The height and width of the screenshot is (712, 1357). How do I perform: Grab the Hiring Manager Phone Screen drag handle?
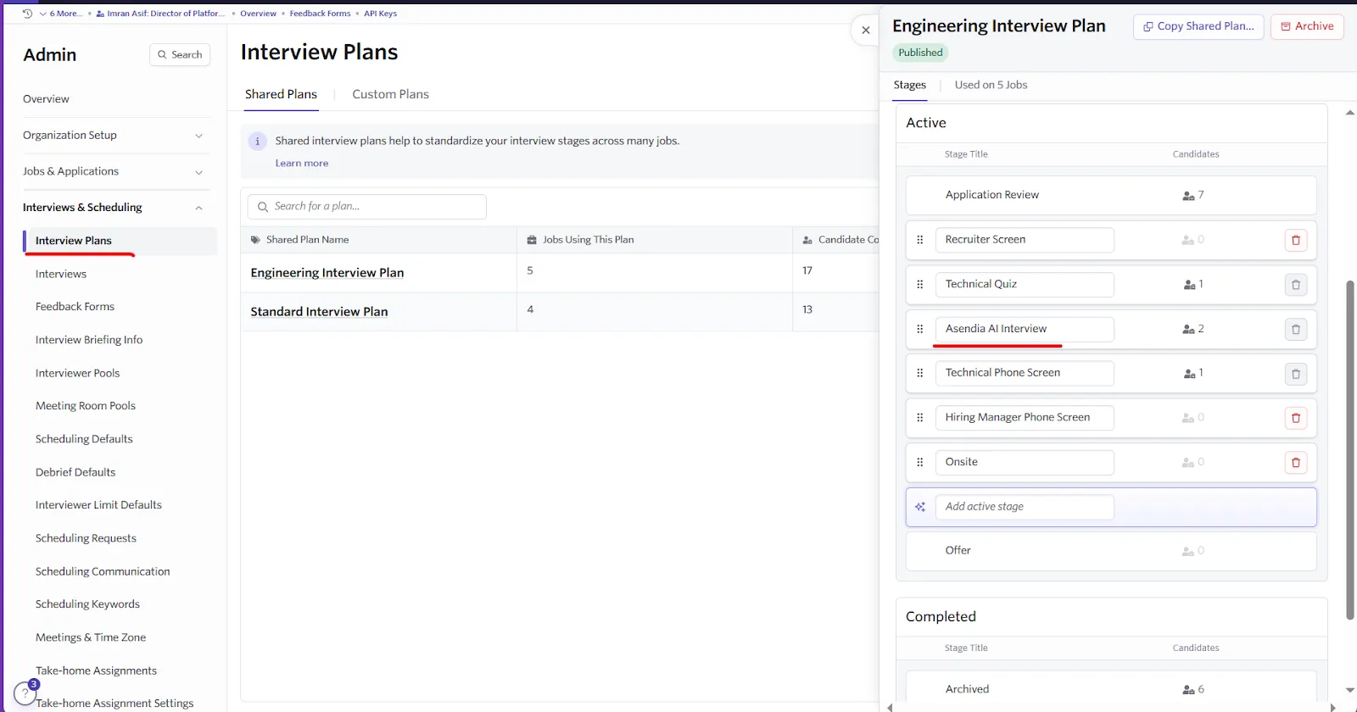[x=920, y=418]
